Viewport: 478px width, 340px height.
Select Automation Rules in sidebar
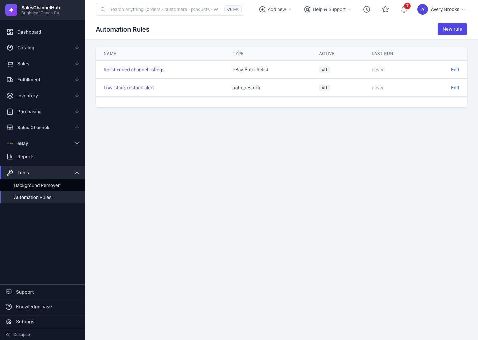point(42,197)
